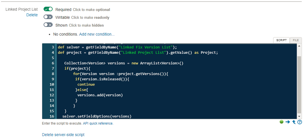Click the 'if(project){' code line
303x138 pixels.
77,69
